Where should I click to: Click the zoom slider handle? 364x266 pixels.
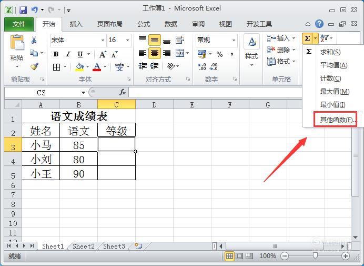click(315, 256)
